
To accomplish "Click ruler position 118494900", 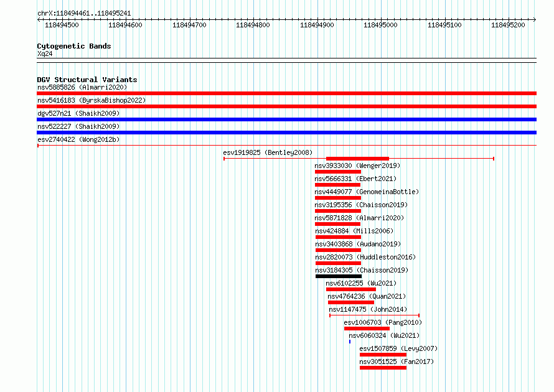I will tap(317, 25).
